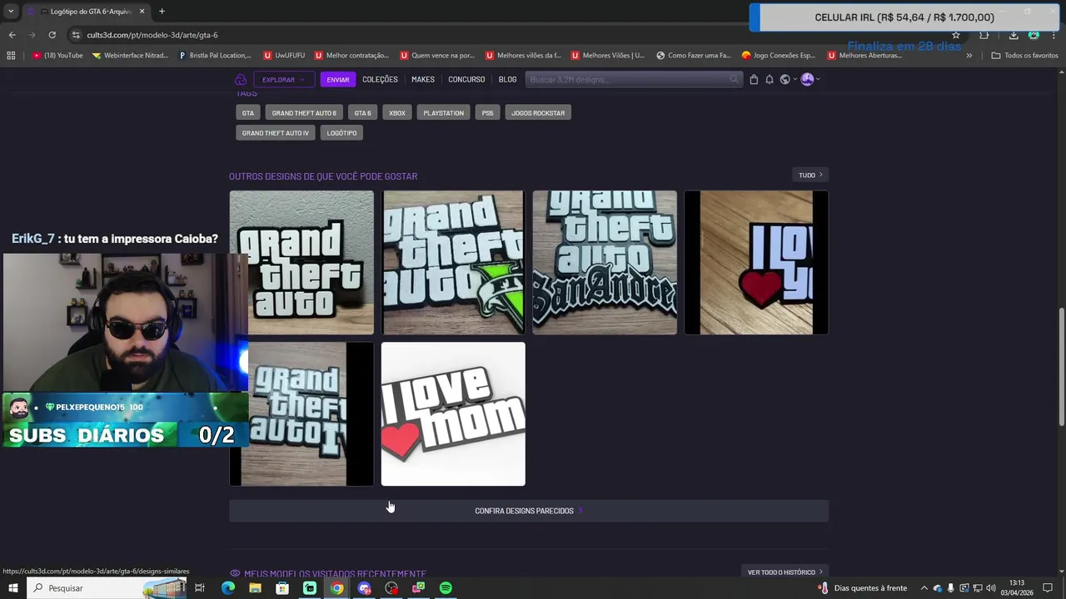The image size is (1066, 599).
Task: Open the Webinterface Nitrado bookmark
Action: pos(131,56)
